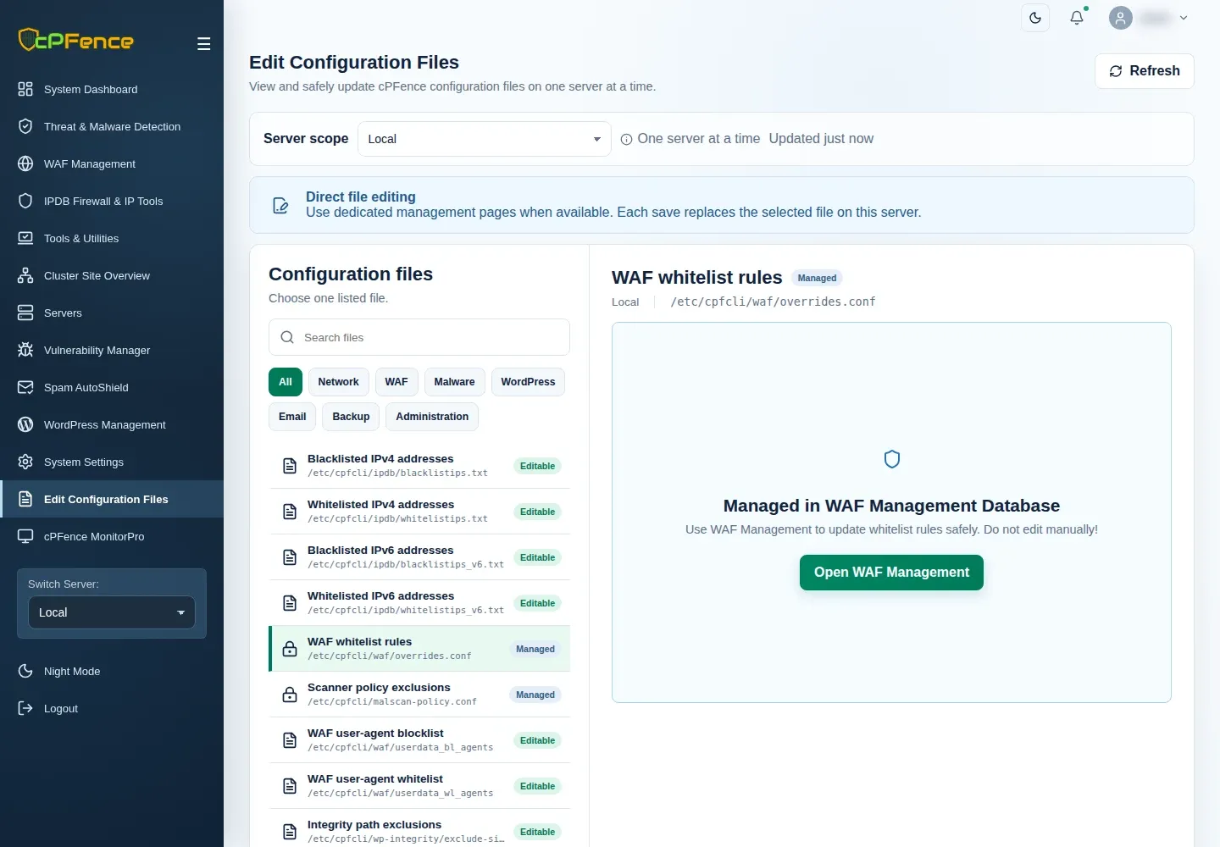This screenshot has height=847, width=1220.
Task: Select the Network filter tab
Action: pyautogui.click(x=338, y=382)
